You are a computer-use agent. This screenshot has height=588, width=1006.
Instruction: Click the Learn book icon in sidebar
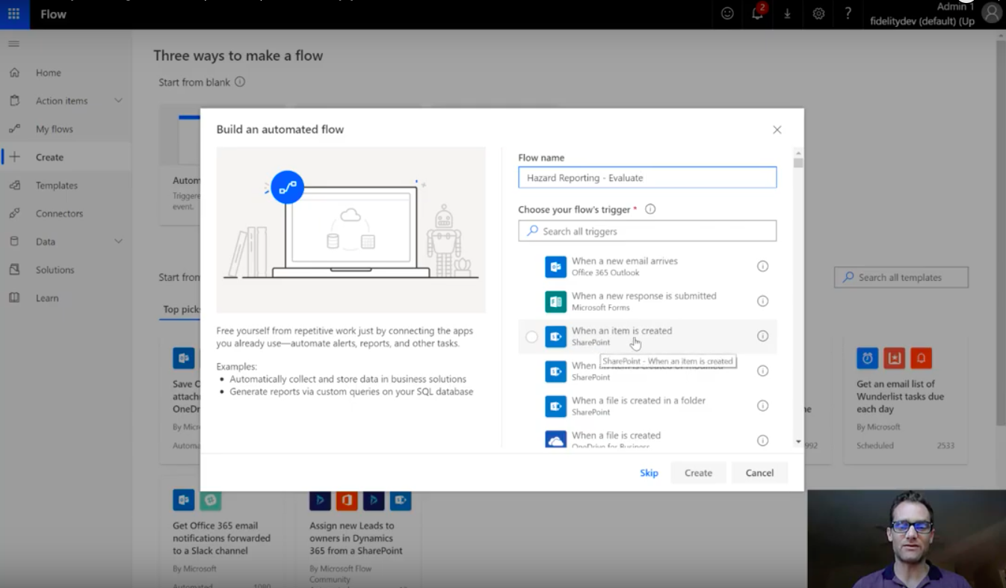[x=14, y=298]
